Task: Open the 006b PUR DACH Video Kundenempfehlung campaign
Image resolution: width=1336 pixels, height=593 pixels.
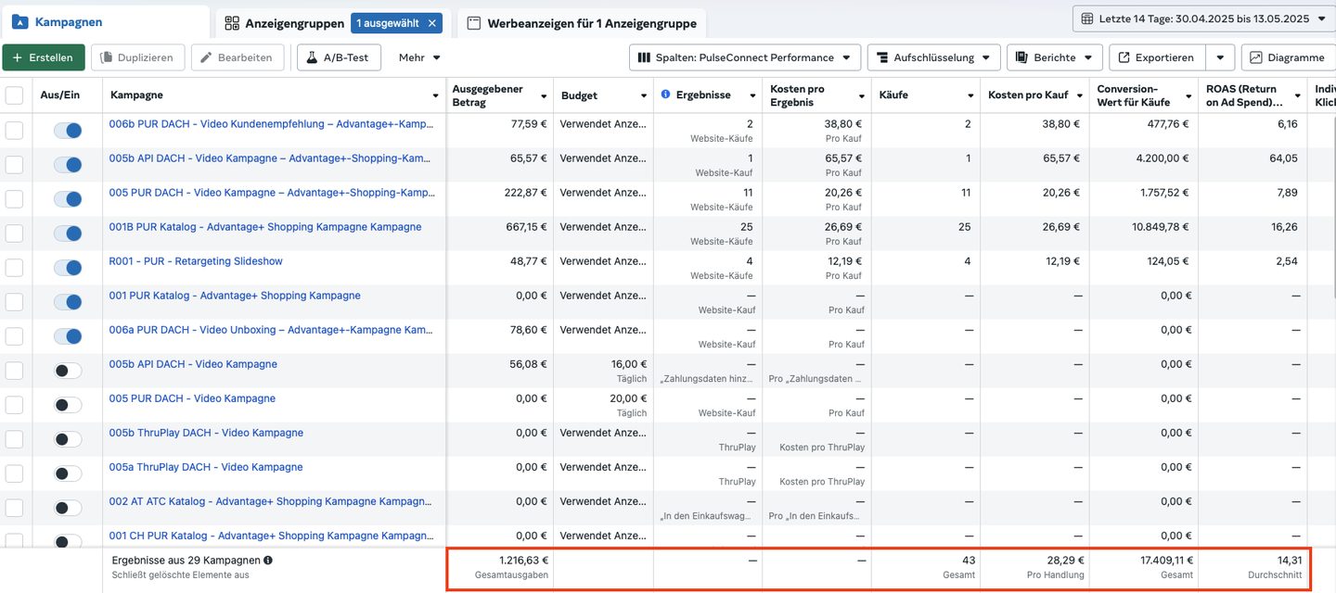Action: point(272,123)
